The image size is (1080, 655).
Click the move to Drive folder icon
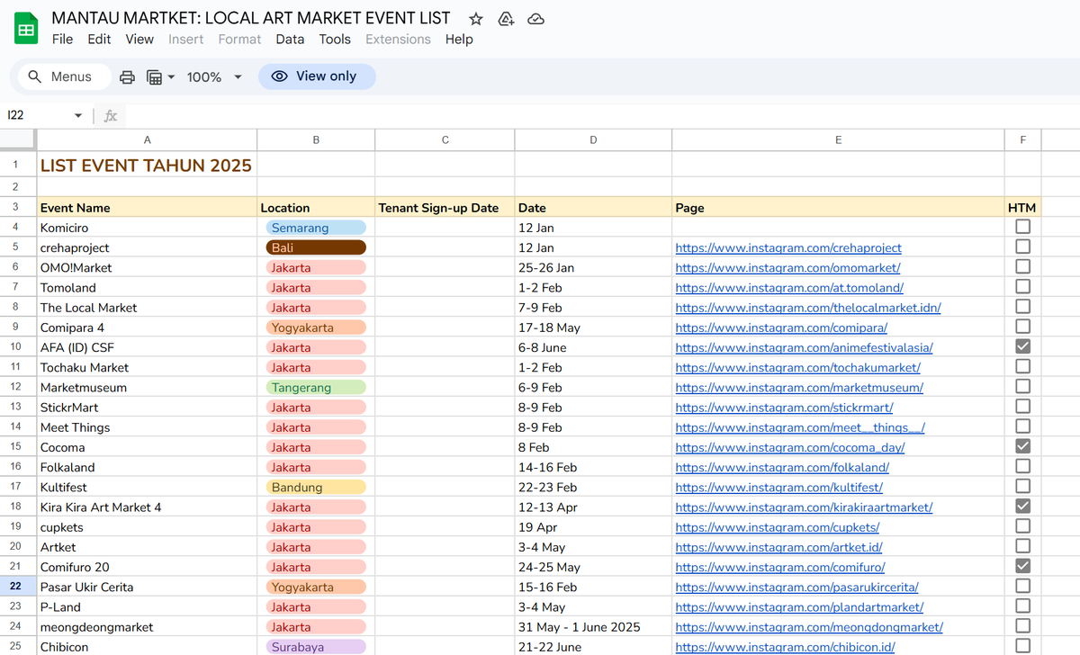[x=506, y=18]
